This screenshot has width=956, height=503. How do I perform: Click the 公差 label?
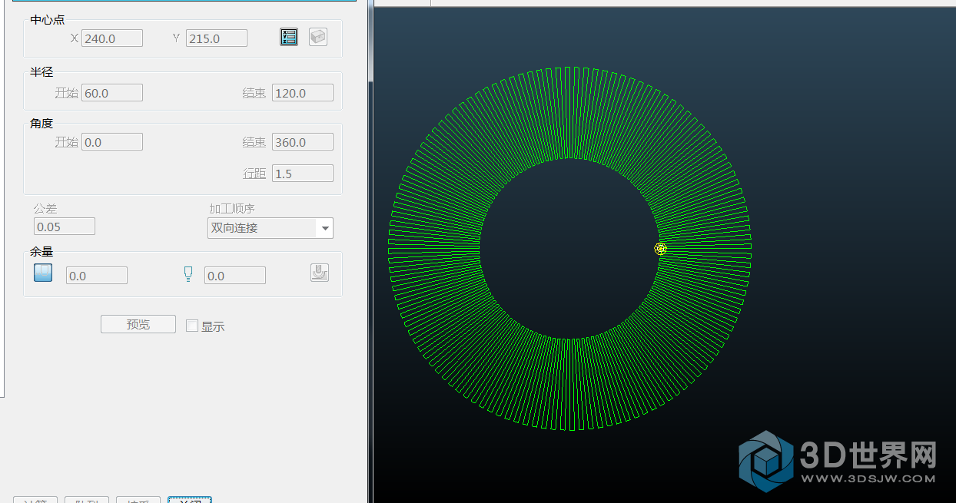click(45, 208)
